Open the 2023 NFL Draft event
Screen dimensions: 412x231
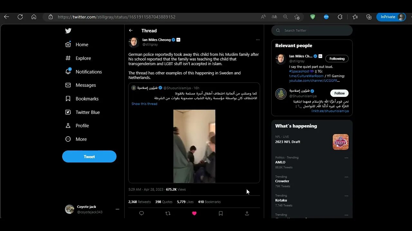288,142
